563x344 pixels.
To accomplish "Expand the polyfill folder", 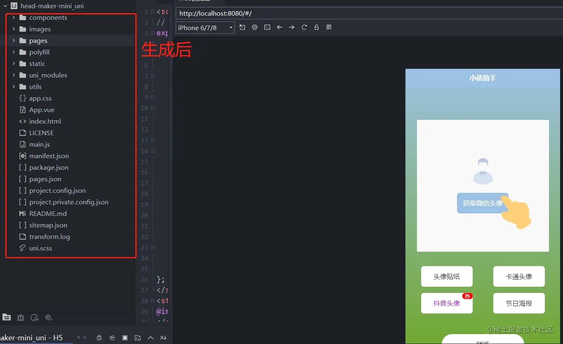I will [x=14, y=52].
